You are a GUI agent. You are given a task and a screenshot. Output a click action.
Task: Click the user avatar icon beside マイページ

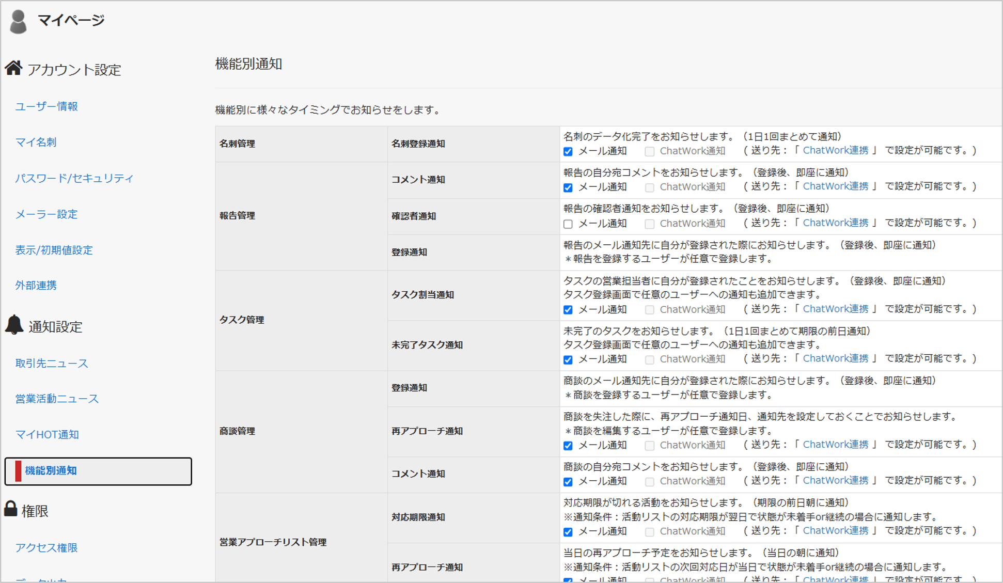click(x=19, y=22)
